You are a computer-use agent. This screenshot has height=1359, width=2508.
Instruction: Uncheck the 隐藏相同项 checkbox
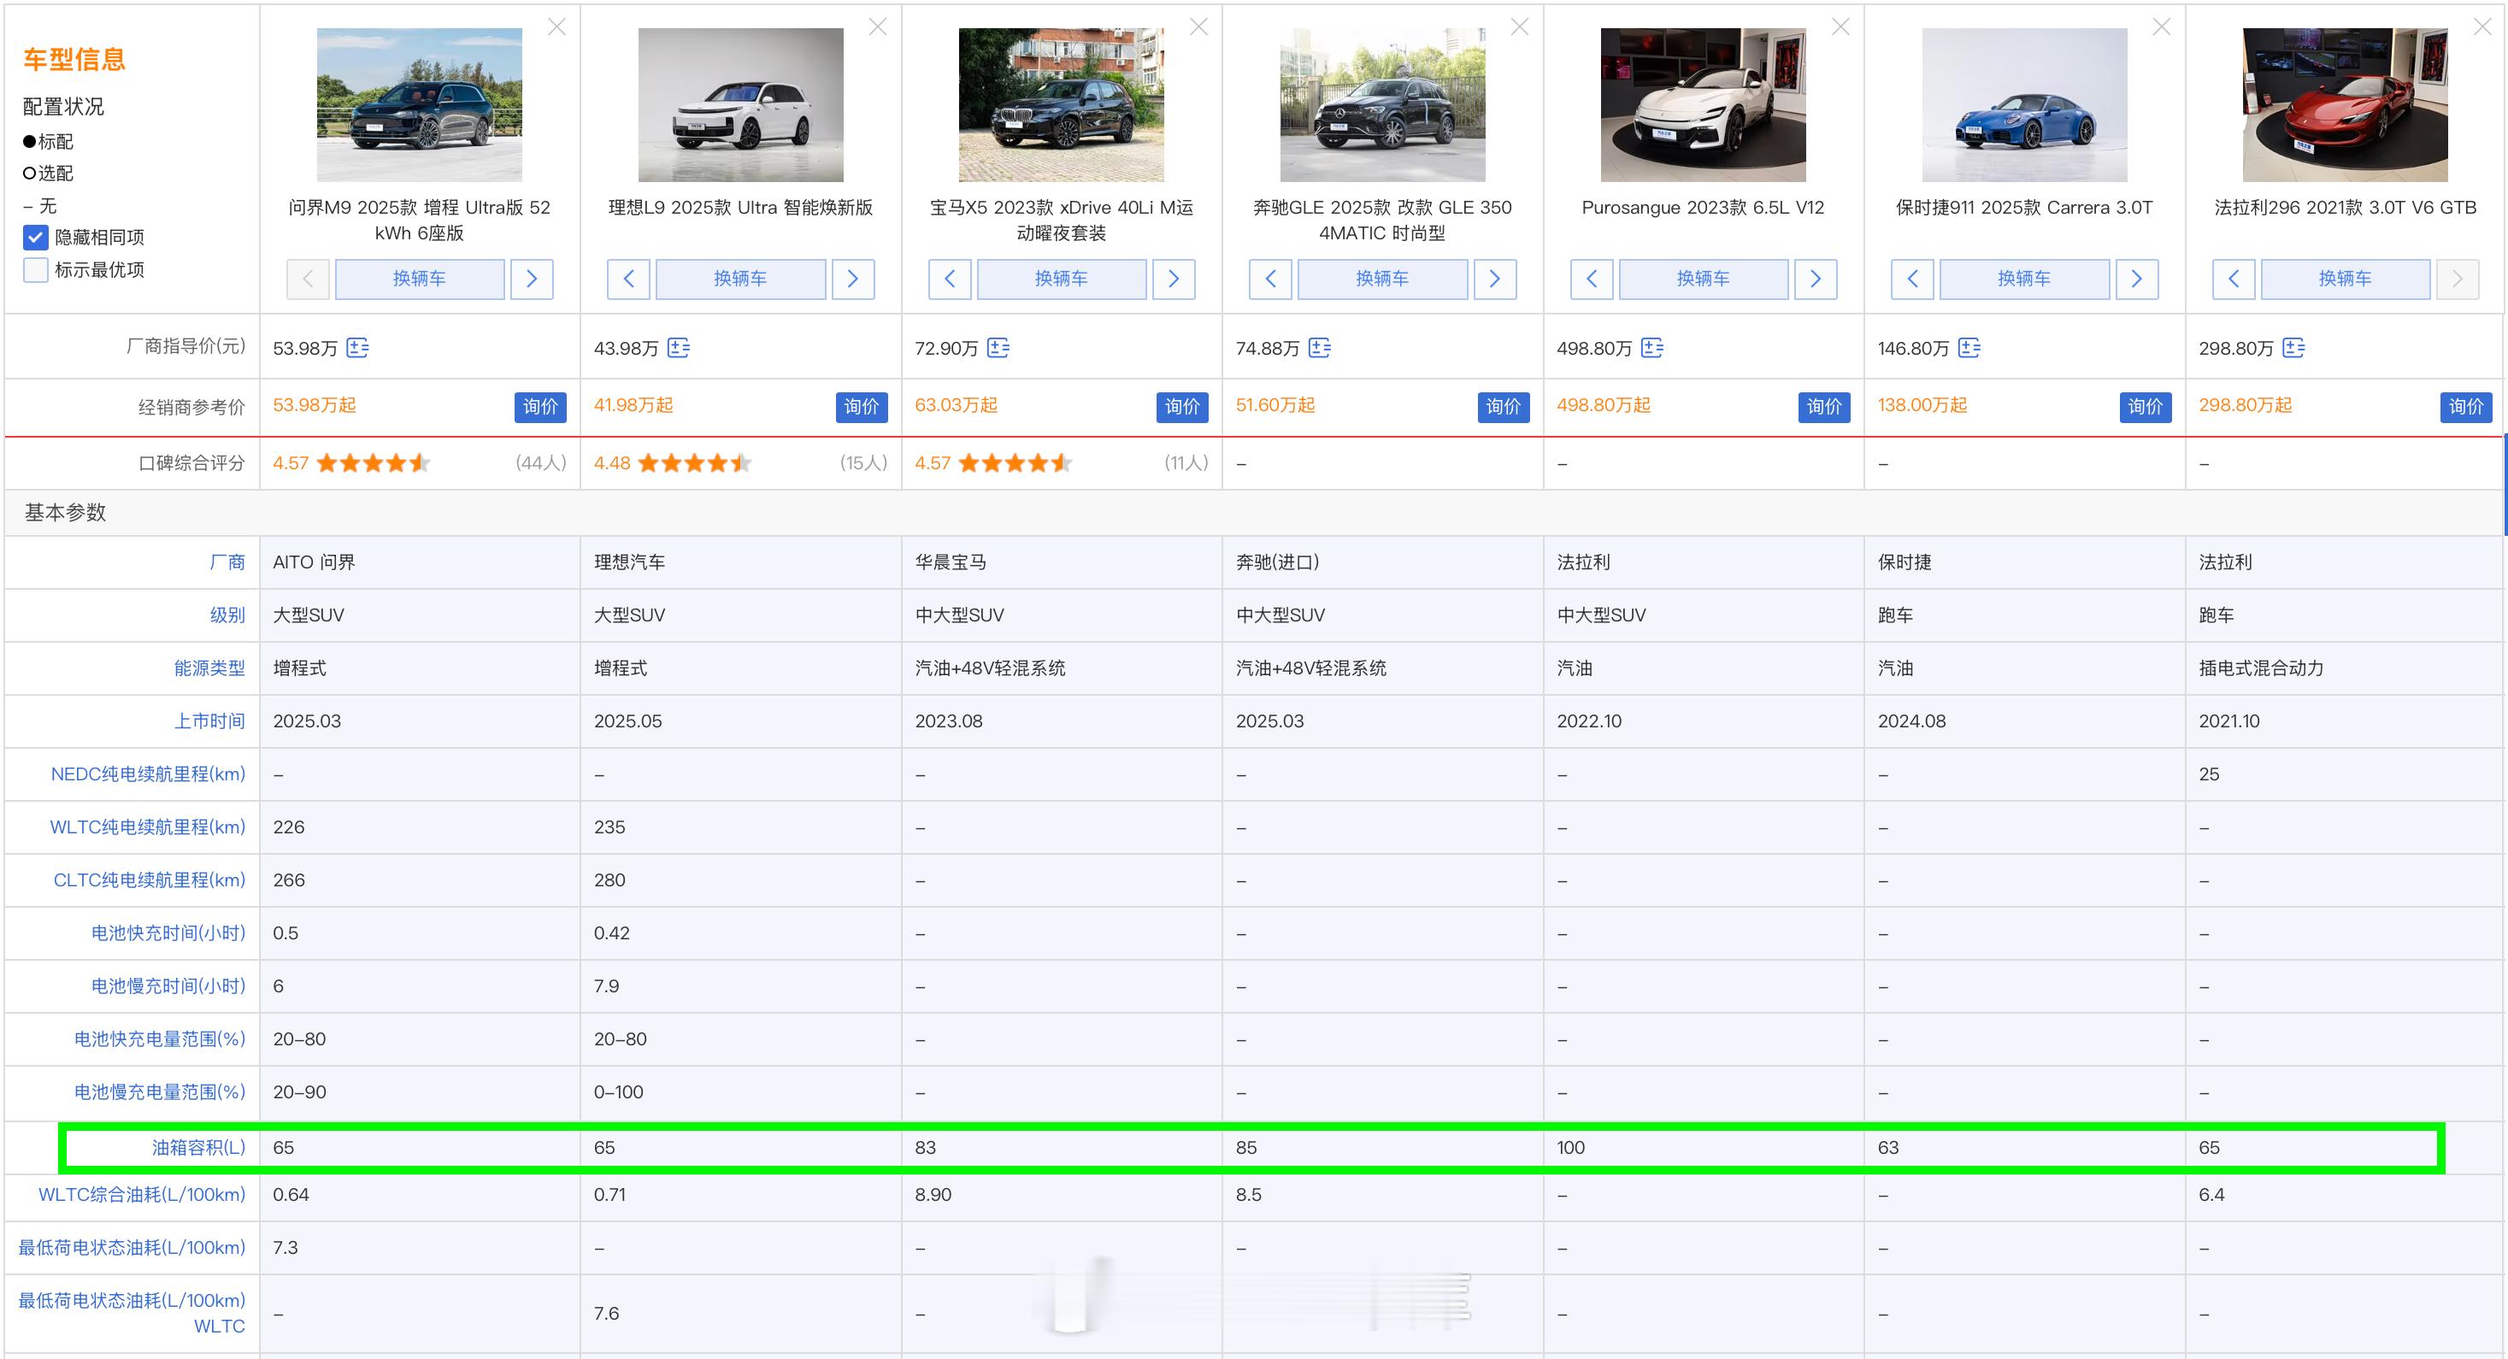click(36, 238)
